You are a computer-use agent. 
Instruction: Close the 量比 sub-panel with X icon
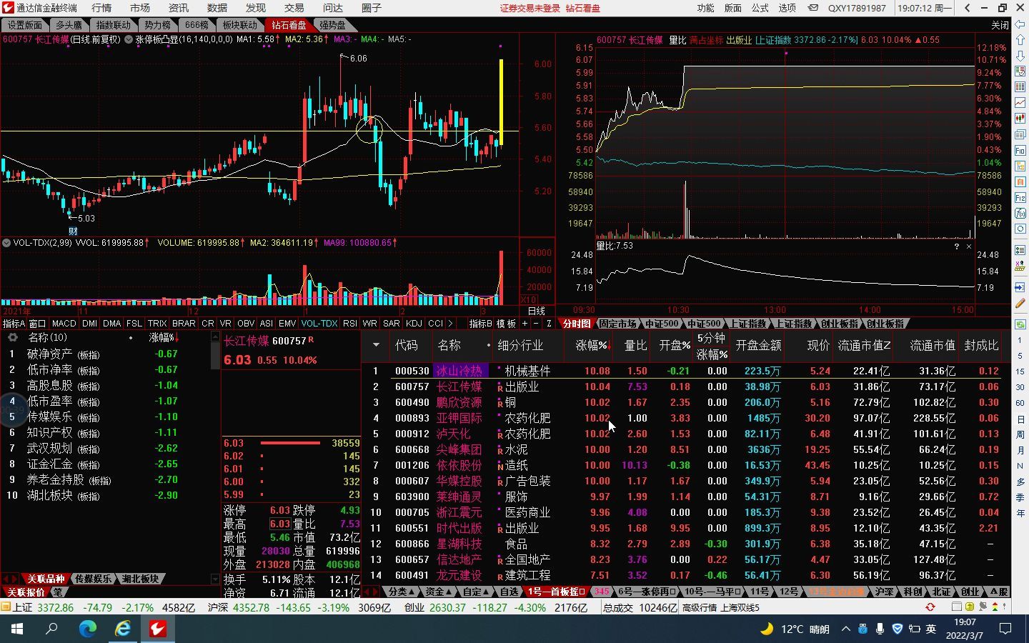pyautogui.click(x=969, y=246)
